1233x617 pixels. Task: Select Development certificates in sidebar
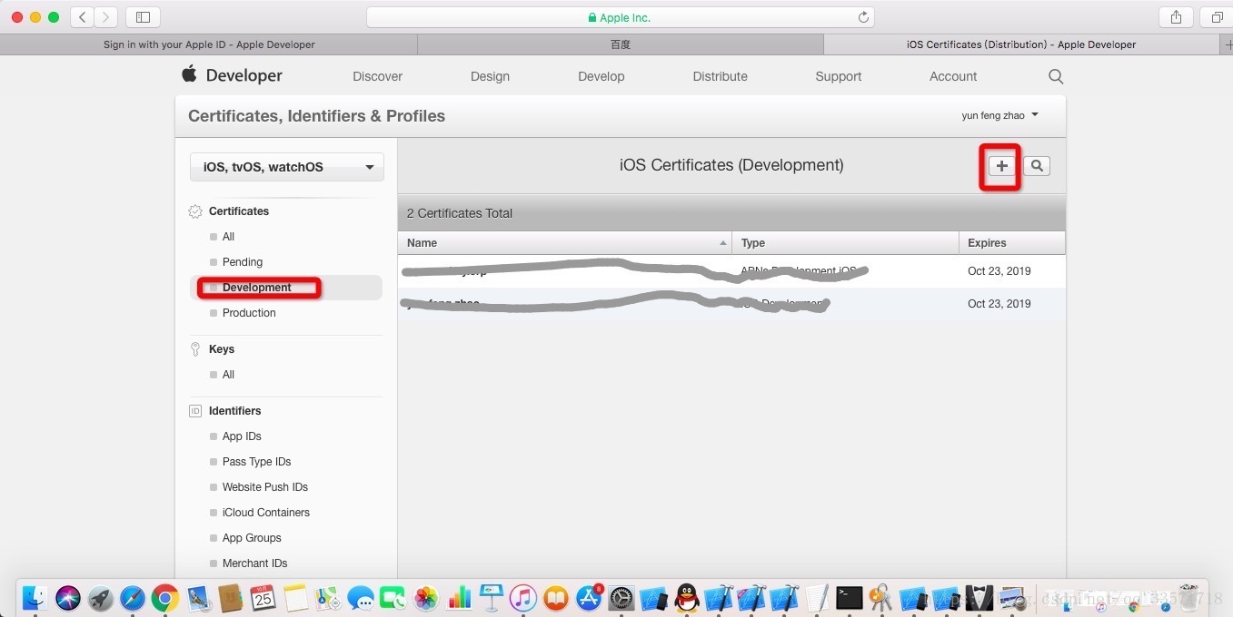(257, 288)
